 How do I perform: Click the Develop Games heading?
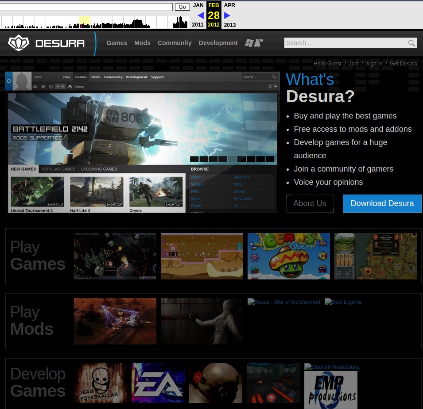[38, 382]
